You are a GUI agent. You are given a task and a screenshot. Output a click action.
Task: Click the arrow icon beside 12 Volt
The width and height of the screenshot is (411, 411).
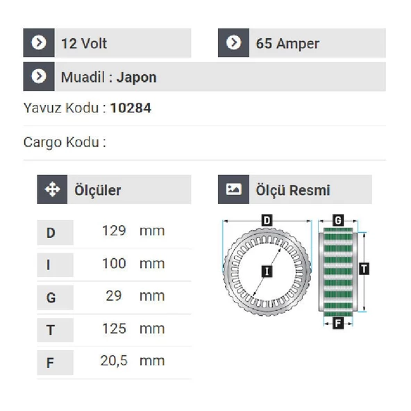click(x=39, y=42)
